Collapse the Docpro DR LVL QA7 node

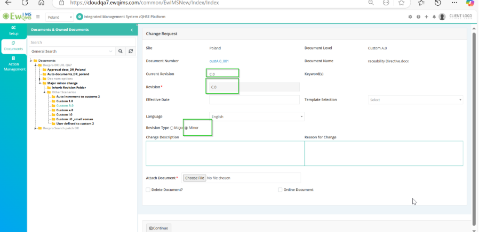pos(36,65)
